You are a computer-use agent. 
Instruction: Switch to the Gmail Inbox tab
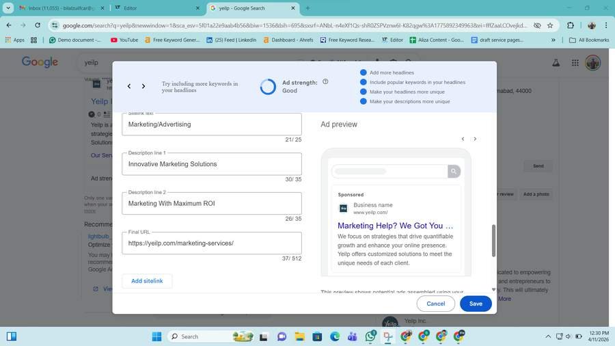[x=61, y=8]
